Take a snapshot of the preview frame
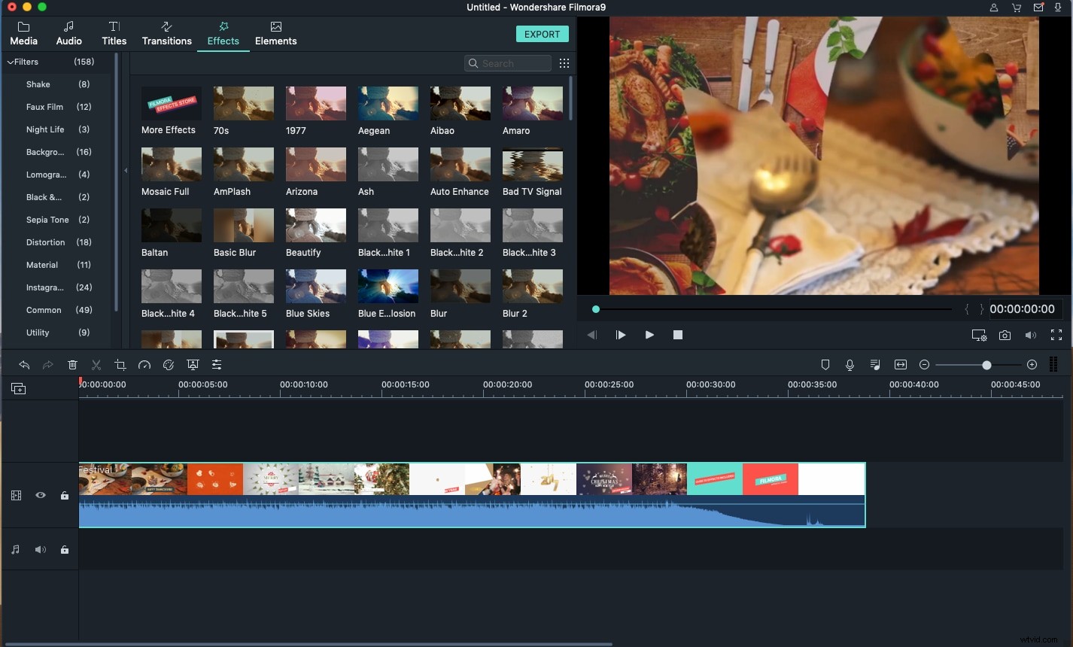The image size is (1073, 647). coord(1005,335)
